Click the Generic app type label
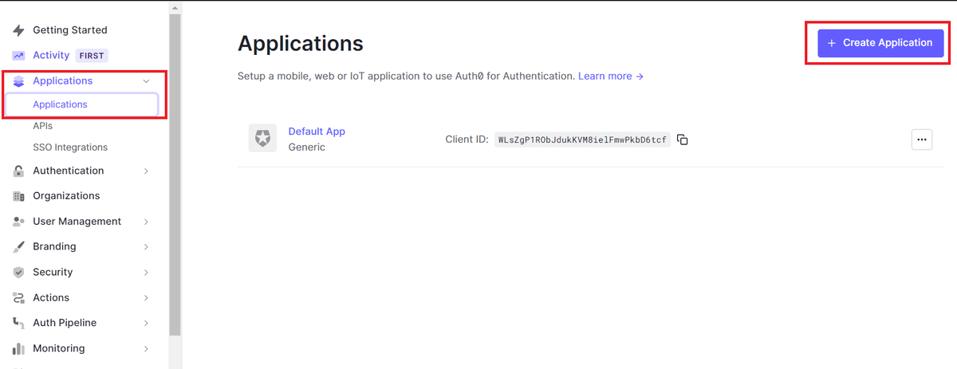Screen dimensions: 957x369 (x=306, y=147)
